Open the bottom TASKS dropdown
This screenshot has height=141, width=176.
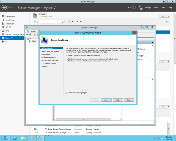tap(165, 107)
